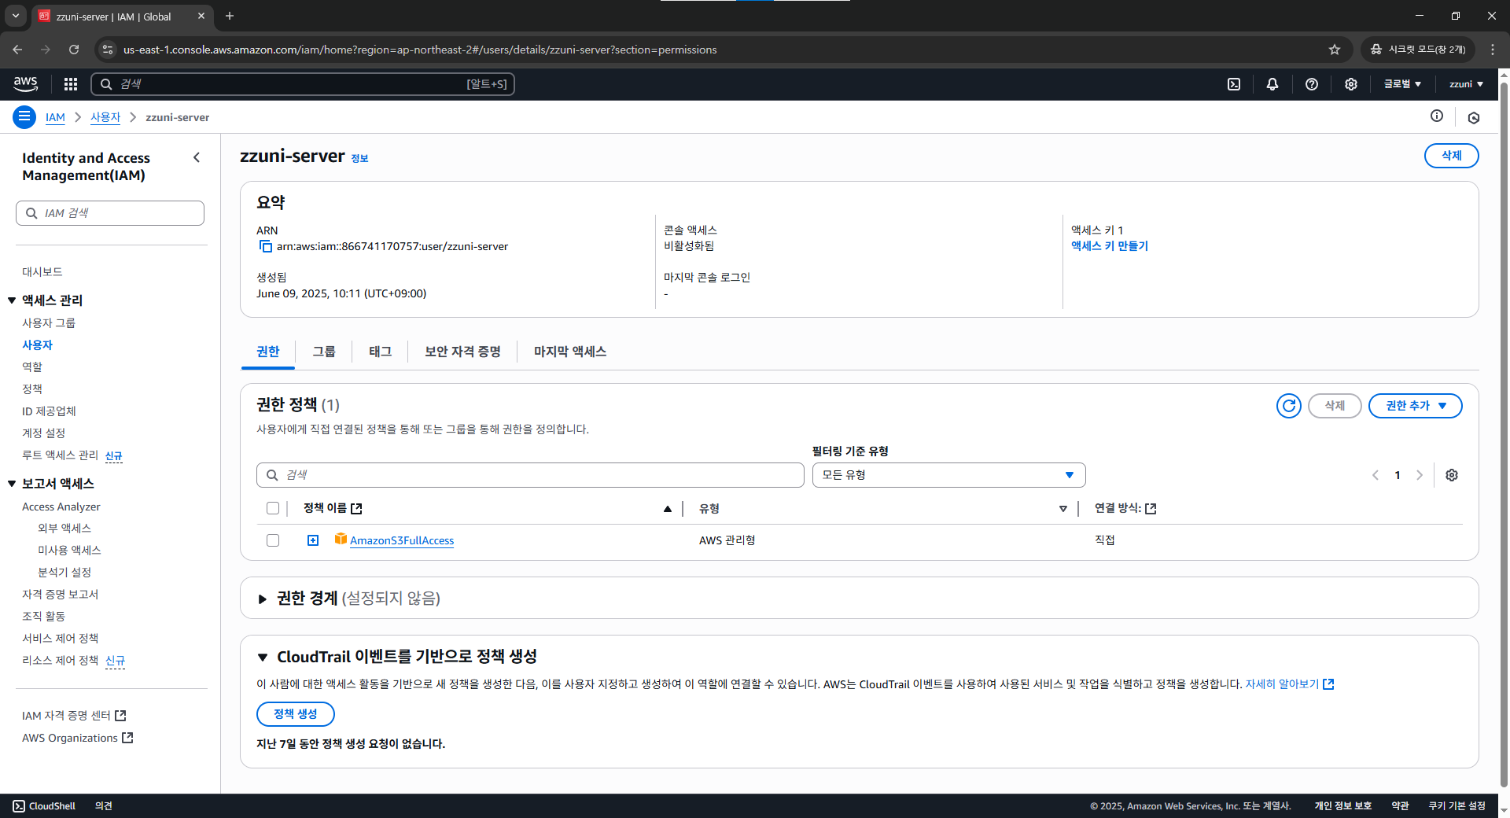This screenshot has height=818, width=1510.
Task: Open AWS Organizations external link
Action: pos(78,739)
